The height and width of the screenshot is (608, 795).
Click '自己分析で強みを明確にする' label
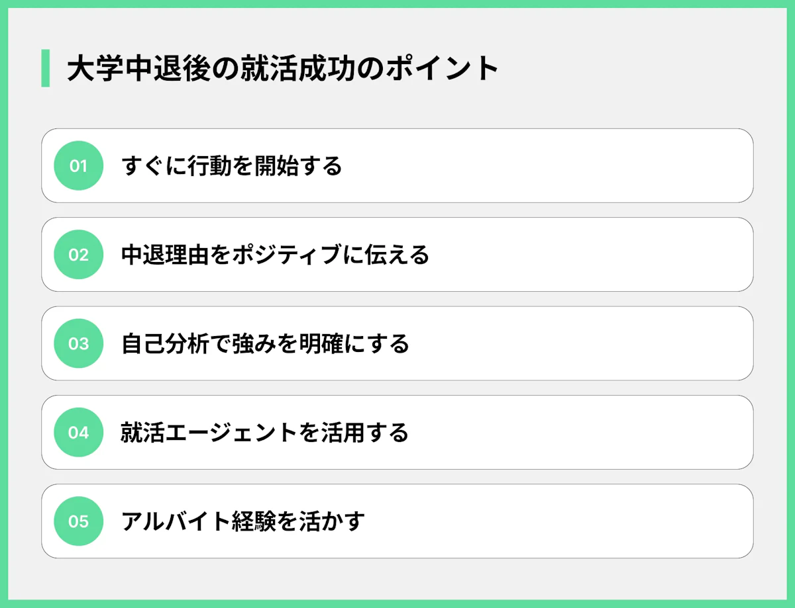[265, 343]
